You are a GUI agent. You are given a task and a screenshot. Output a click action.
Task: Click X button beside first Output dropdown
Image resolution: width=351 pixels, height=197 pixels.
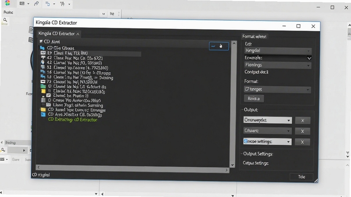tap(303, 121)
